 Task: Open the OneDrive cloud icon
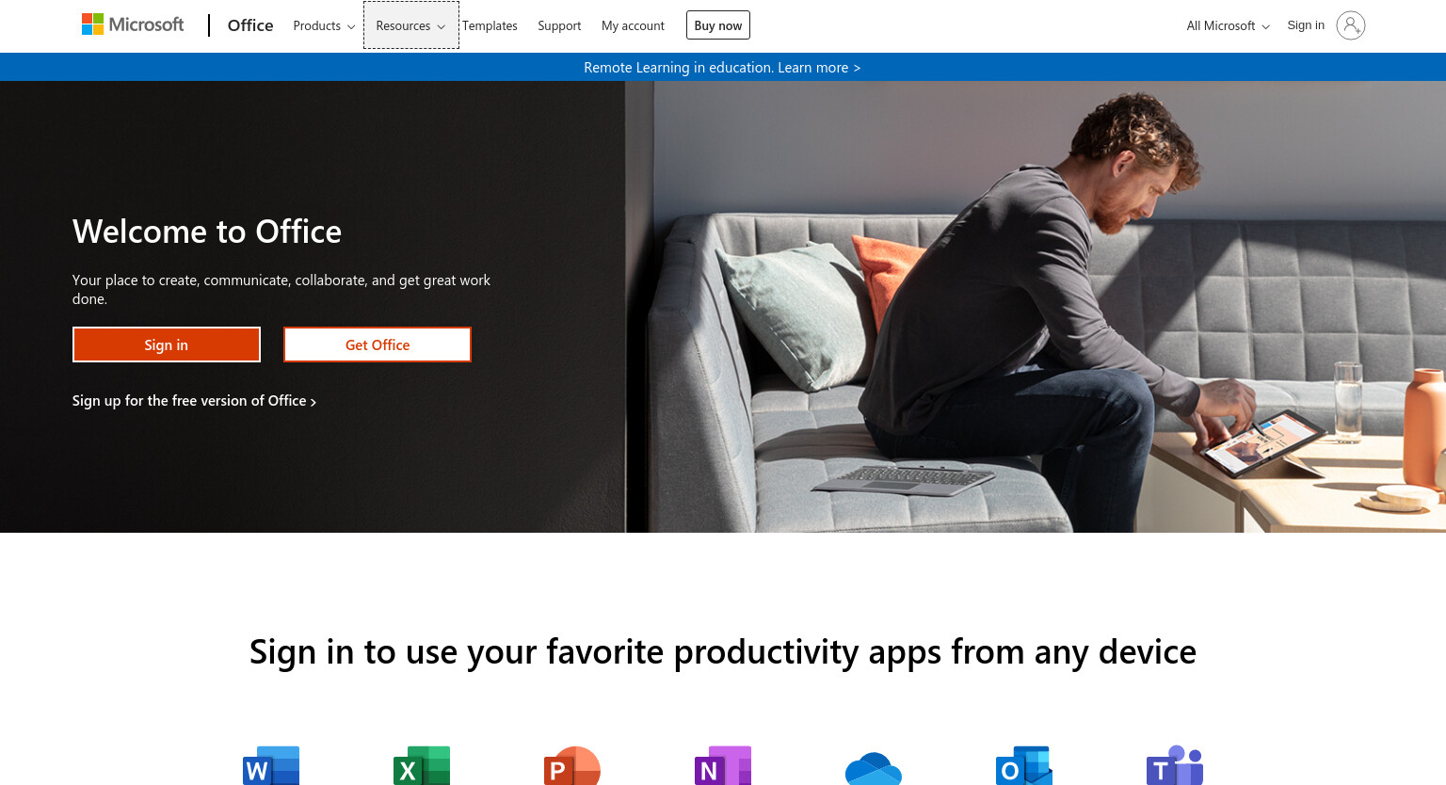pos(874,768)
